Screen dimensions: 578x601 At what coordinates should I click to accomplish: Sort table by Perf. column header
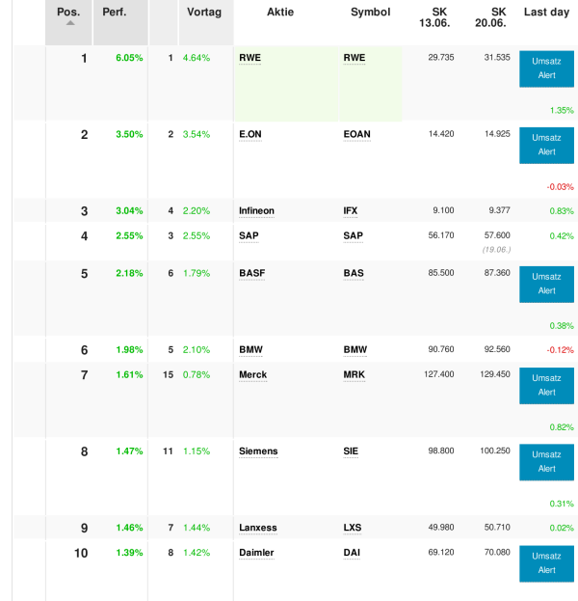pyautogui.click(x=114, y=12)
